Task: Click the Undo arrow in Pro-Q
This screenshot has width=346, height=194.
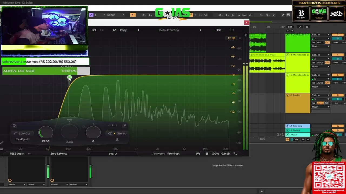Action: point(94,30)
